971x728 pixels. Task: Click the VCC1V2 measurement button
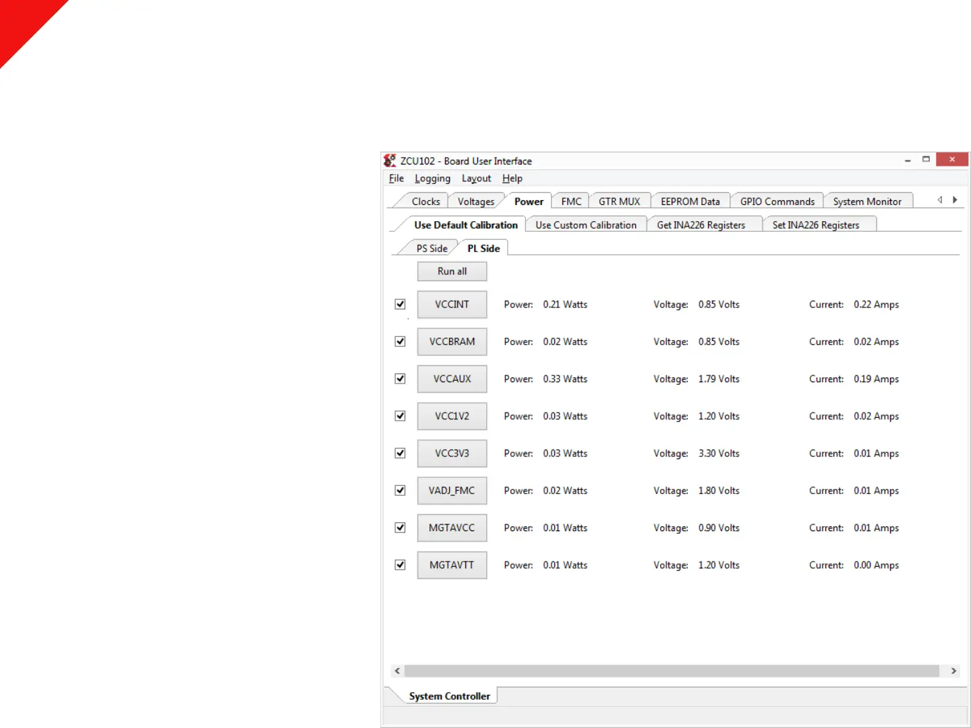coord(452,416)
